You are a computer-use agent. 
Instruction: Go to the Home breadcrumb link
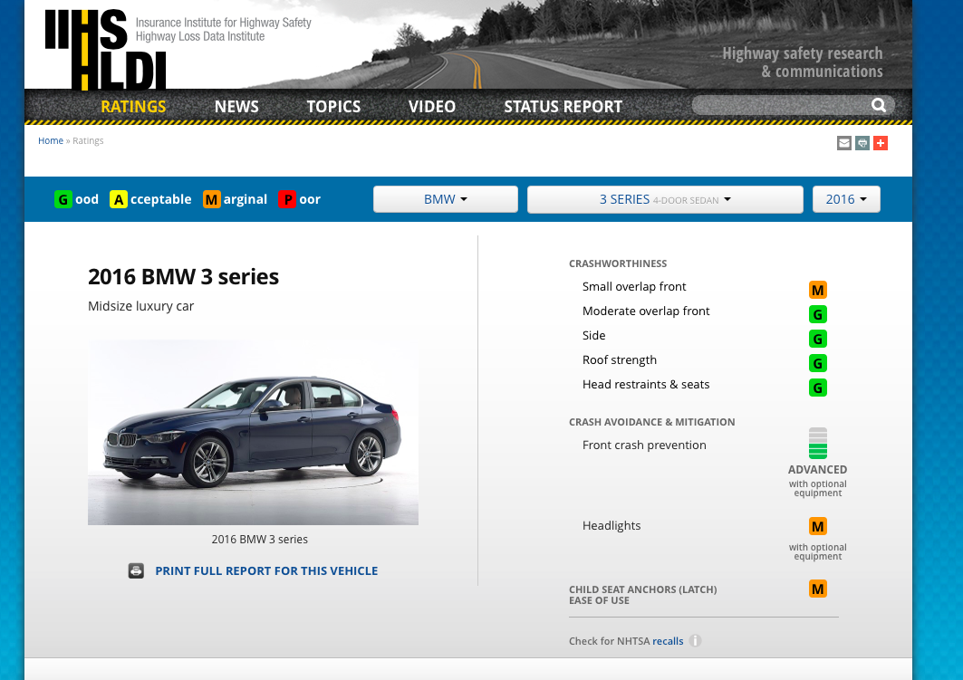click(x=51, y=140)
